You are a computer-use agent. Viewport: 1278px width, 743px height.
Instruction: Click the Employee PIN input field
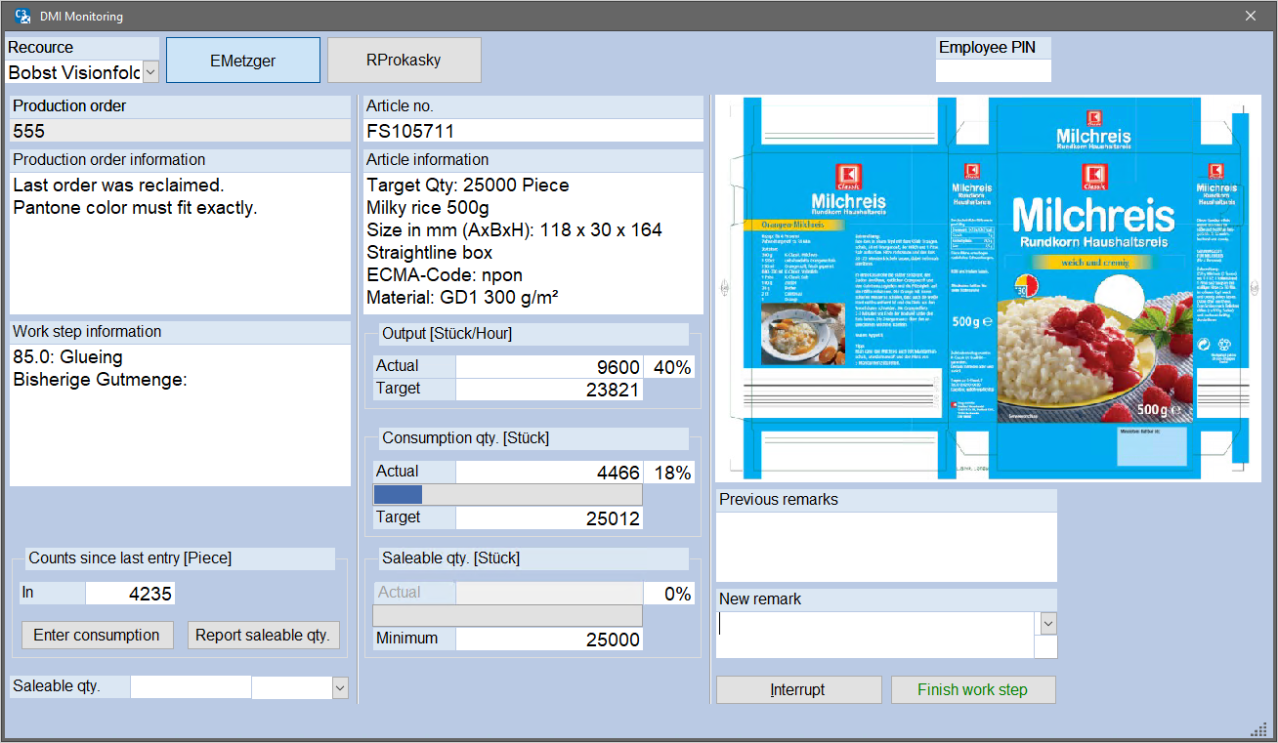click(994, 70)
